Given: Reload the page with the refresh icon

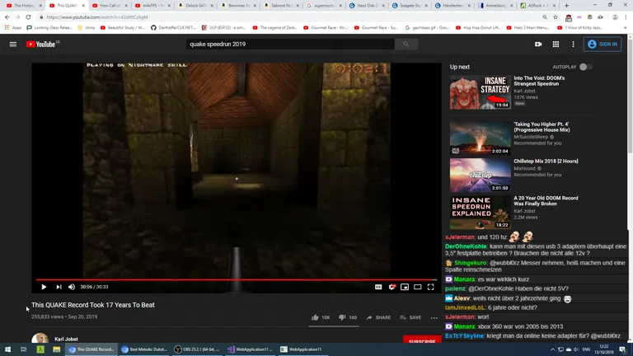Looking at the screenshot, I should 28,17.
